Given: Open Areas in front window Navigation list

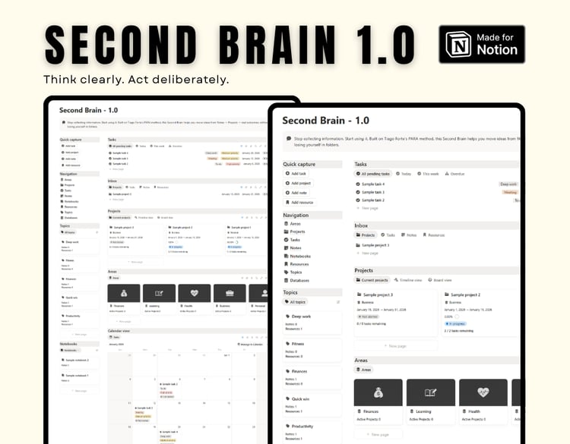Looking at the screenshot, I should (293, 224).
